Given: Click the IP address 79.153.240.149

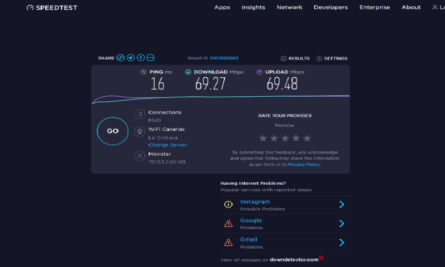Looking at the screenshot, I should [167, 162].
